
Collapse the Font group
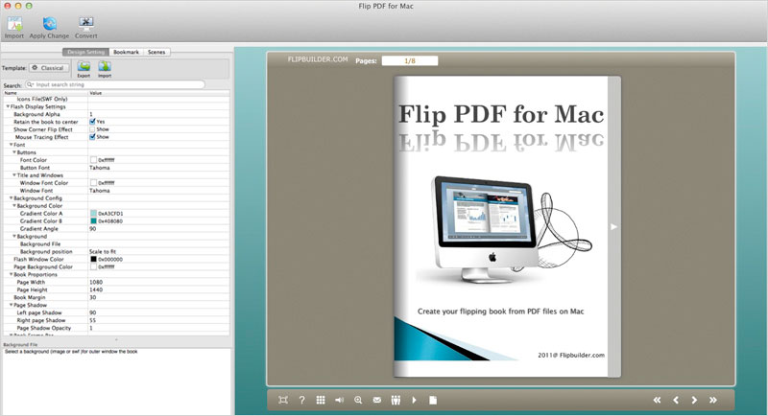click(12, 145)
